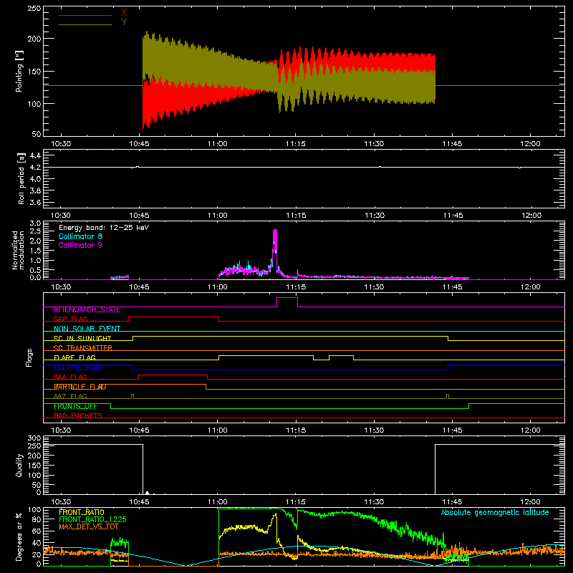Click the 'Energy band: 12-25 keV' annotation
Viewport: 573px width, 573px height.
(104, 227)
